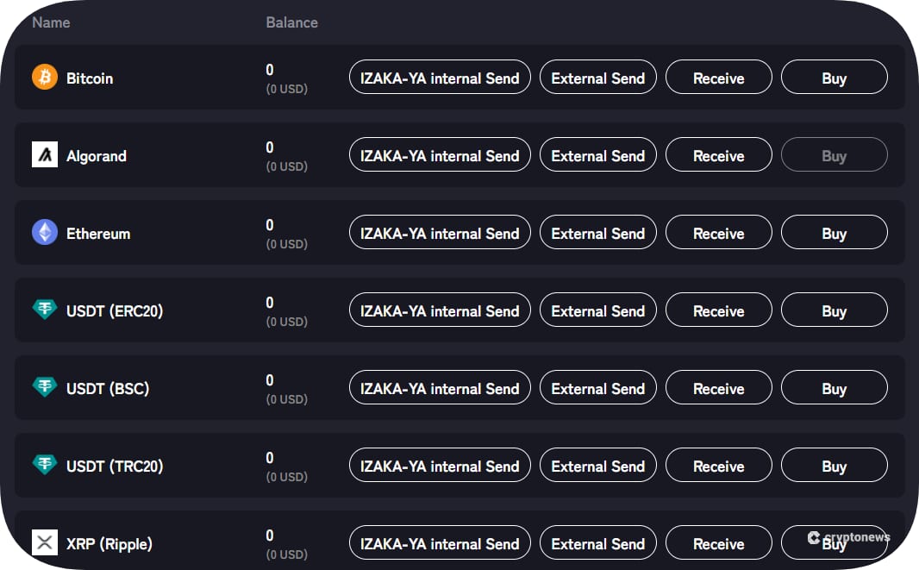Screen dimensions: 919x570
Task: Click the Algorand logo icon
Action: coord(45,155)
